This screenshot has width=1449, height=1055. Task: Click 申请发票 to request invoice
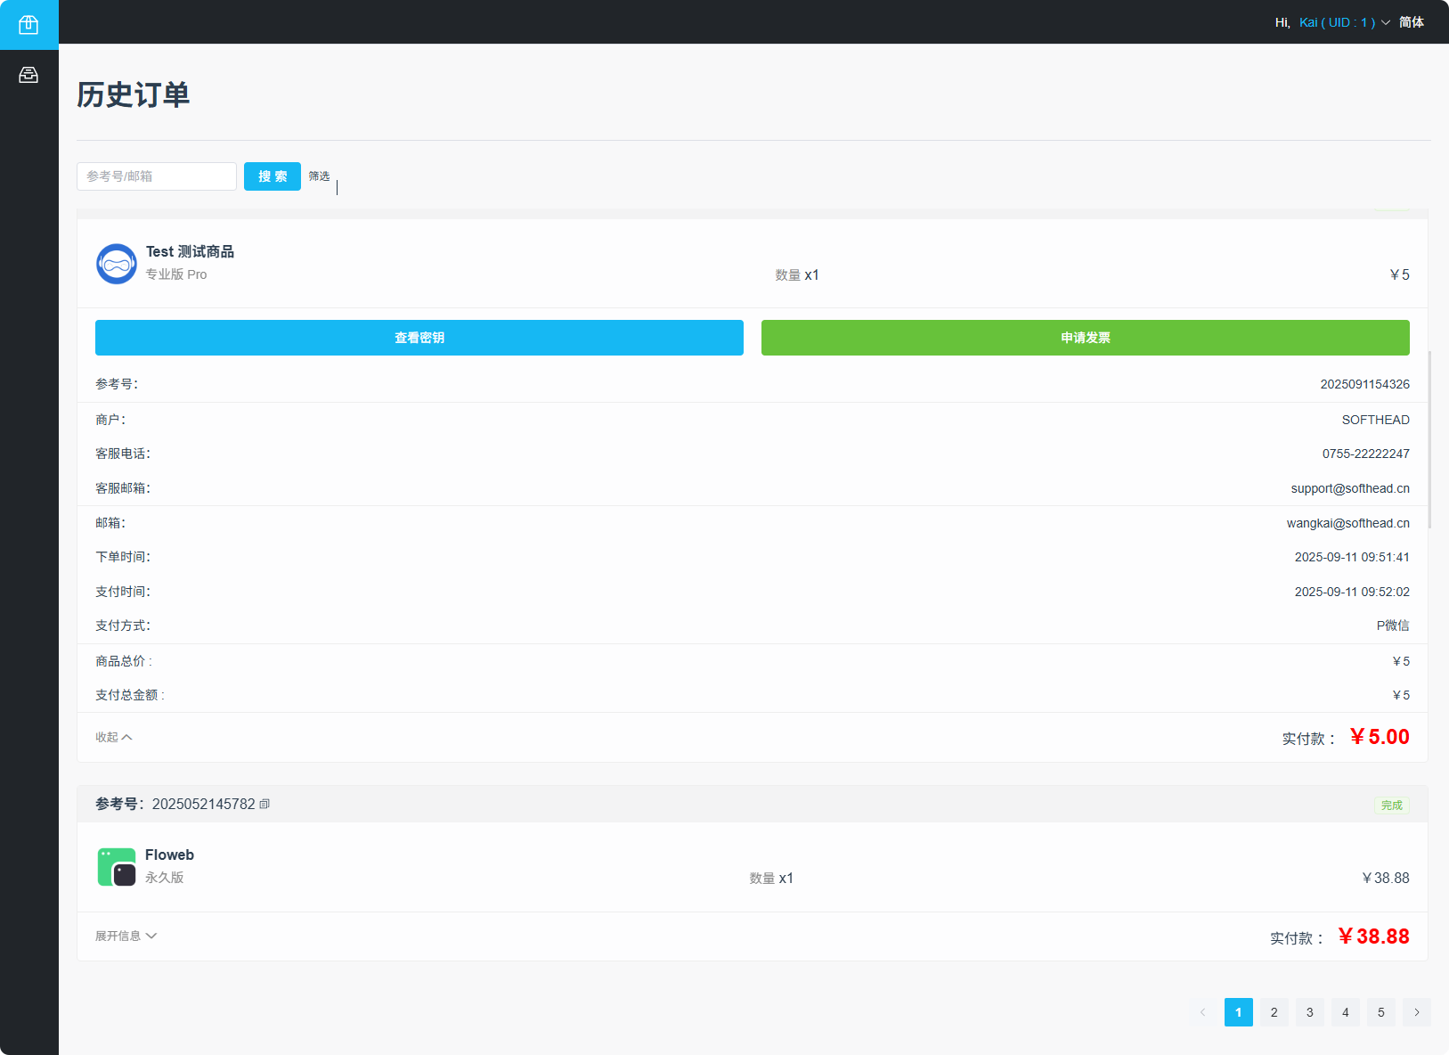pyautogui.click(x=1085, y=338)
